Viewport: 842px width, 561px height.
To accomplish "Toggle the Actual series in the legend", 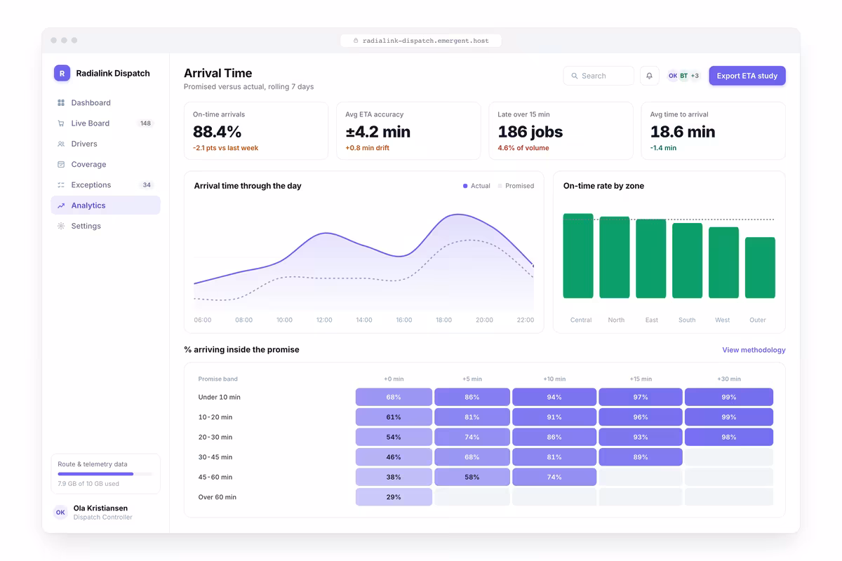I will (x=476, y=186).
